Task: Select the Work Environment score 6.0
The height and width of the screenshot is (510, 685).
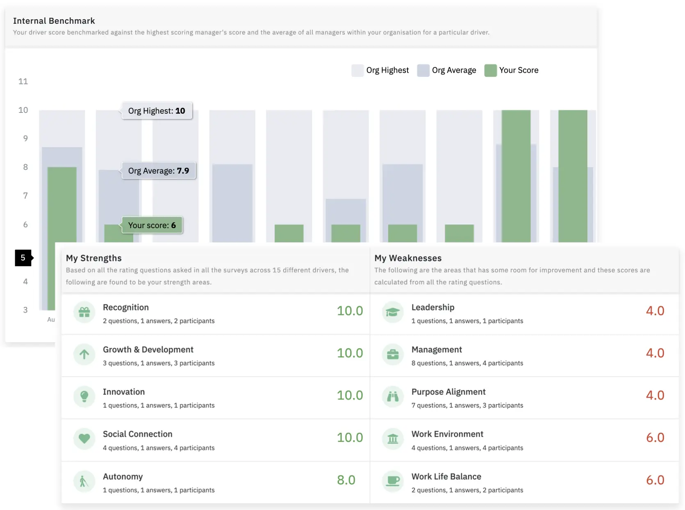Action: [x=655, y=437]
